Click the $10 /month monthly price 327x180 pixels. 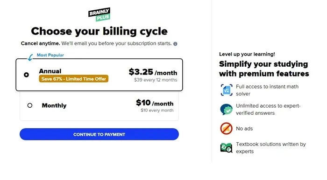155,103
